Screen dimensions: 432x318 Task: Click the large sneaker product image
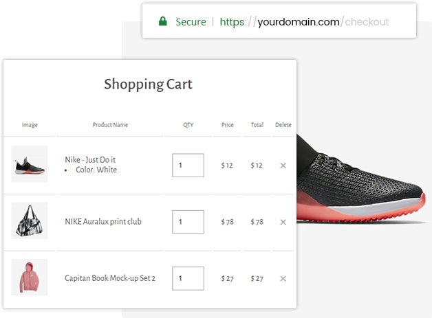363,179
